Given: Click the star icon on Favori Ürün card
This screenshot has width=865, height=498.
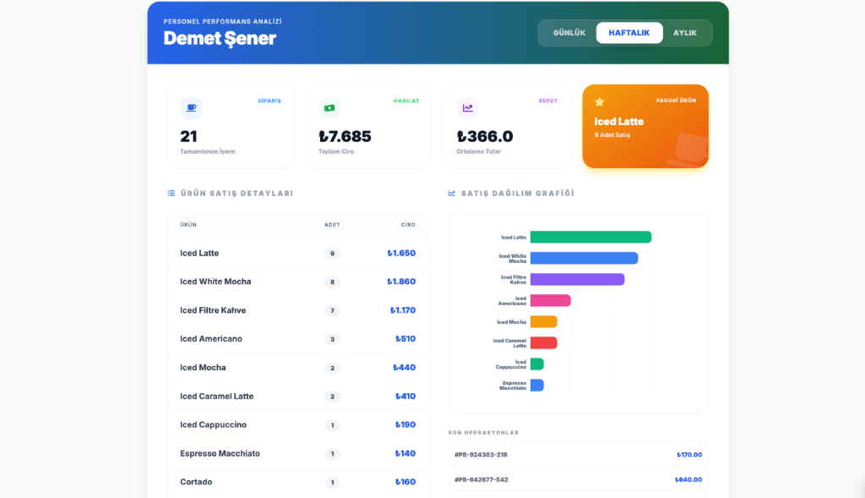Looking at the screenshot, I should (600, 101).
